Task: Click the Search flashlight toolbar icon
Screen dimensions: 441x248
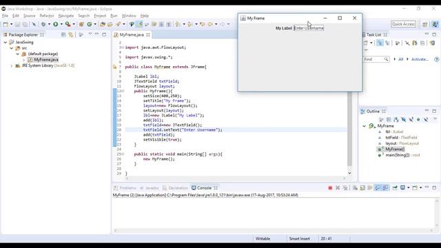Action: [118, 24]
